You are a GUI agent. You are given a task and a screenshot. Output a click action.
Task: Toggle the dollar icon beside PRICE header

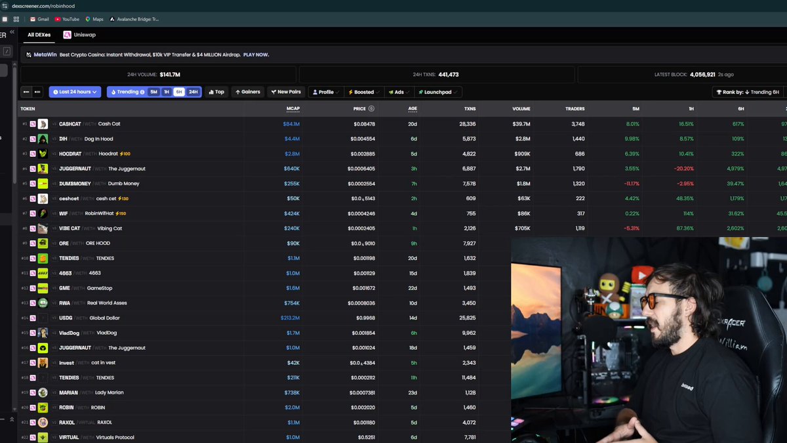pos(371,109)
